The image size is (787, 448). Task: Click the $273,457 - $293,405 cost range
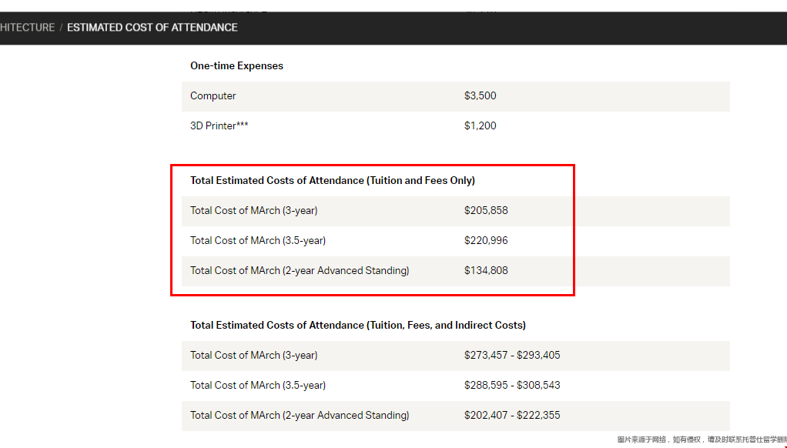[x=512, y=356]
